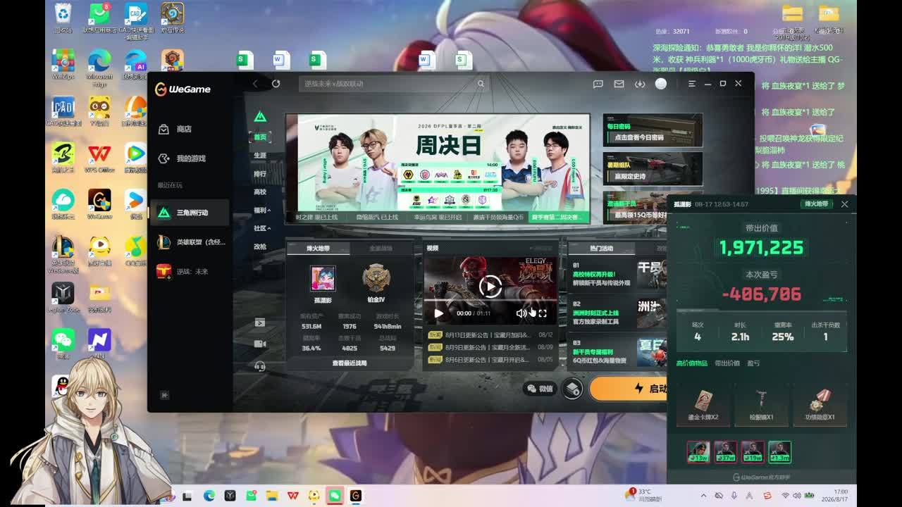Click the WeGame search field

coord(393,84)
